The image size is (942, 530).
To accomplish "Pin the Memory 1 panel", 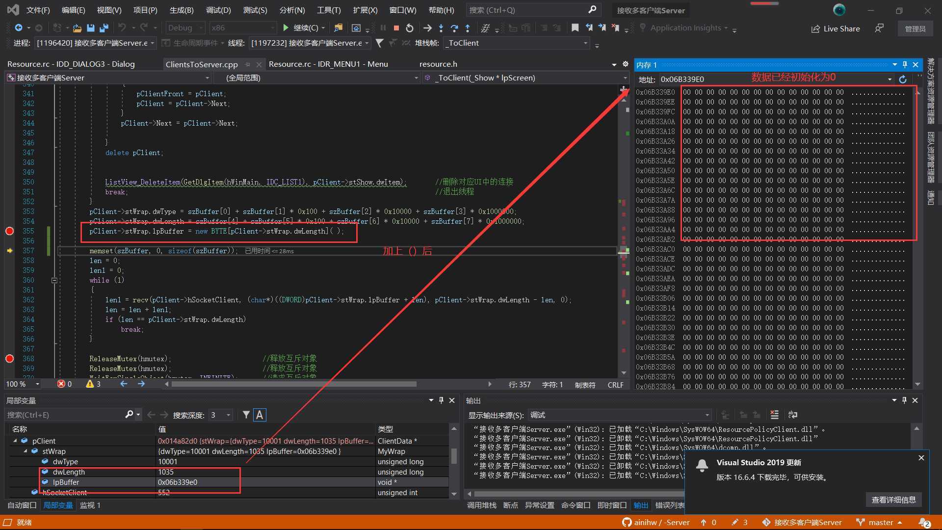I will (x=905, y=65).
